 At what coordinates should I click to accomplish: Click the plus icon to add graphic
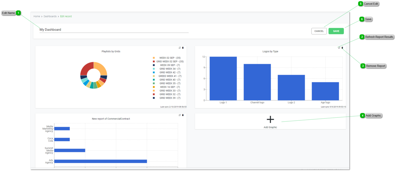270,119
